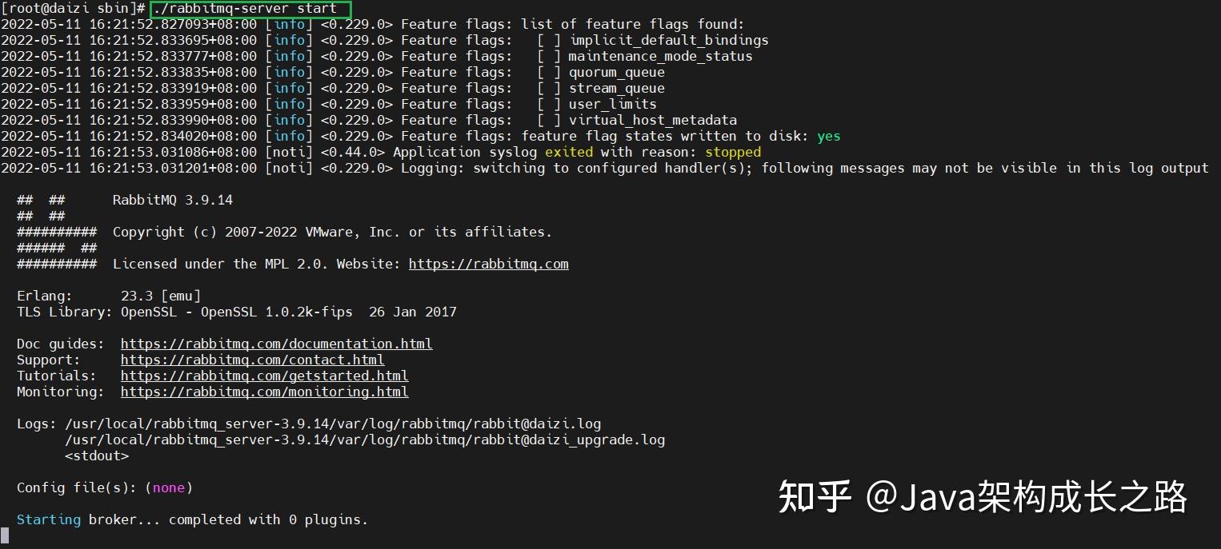
Task: Click the highlighted ./rabbitmq-server start command
Action: (x=250, y=10)
